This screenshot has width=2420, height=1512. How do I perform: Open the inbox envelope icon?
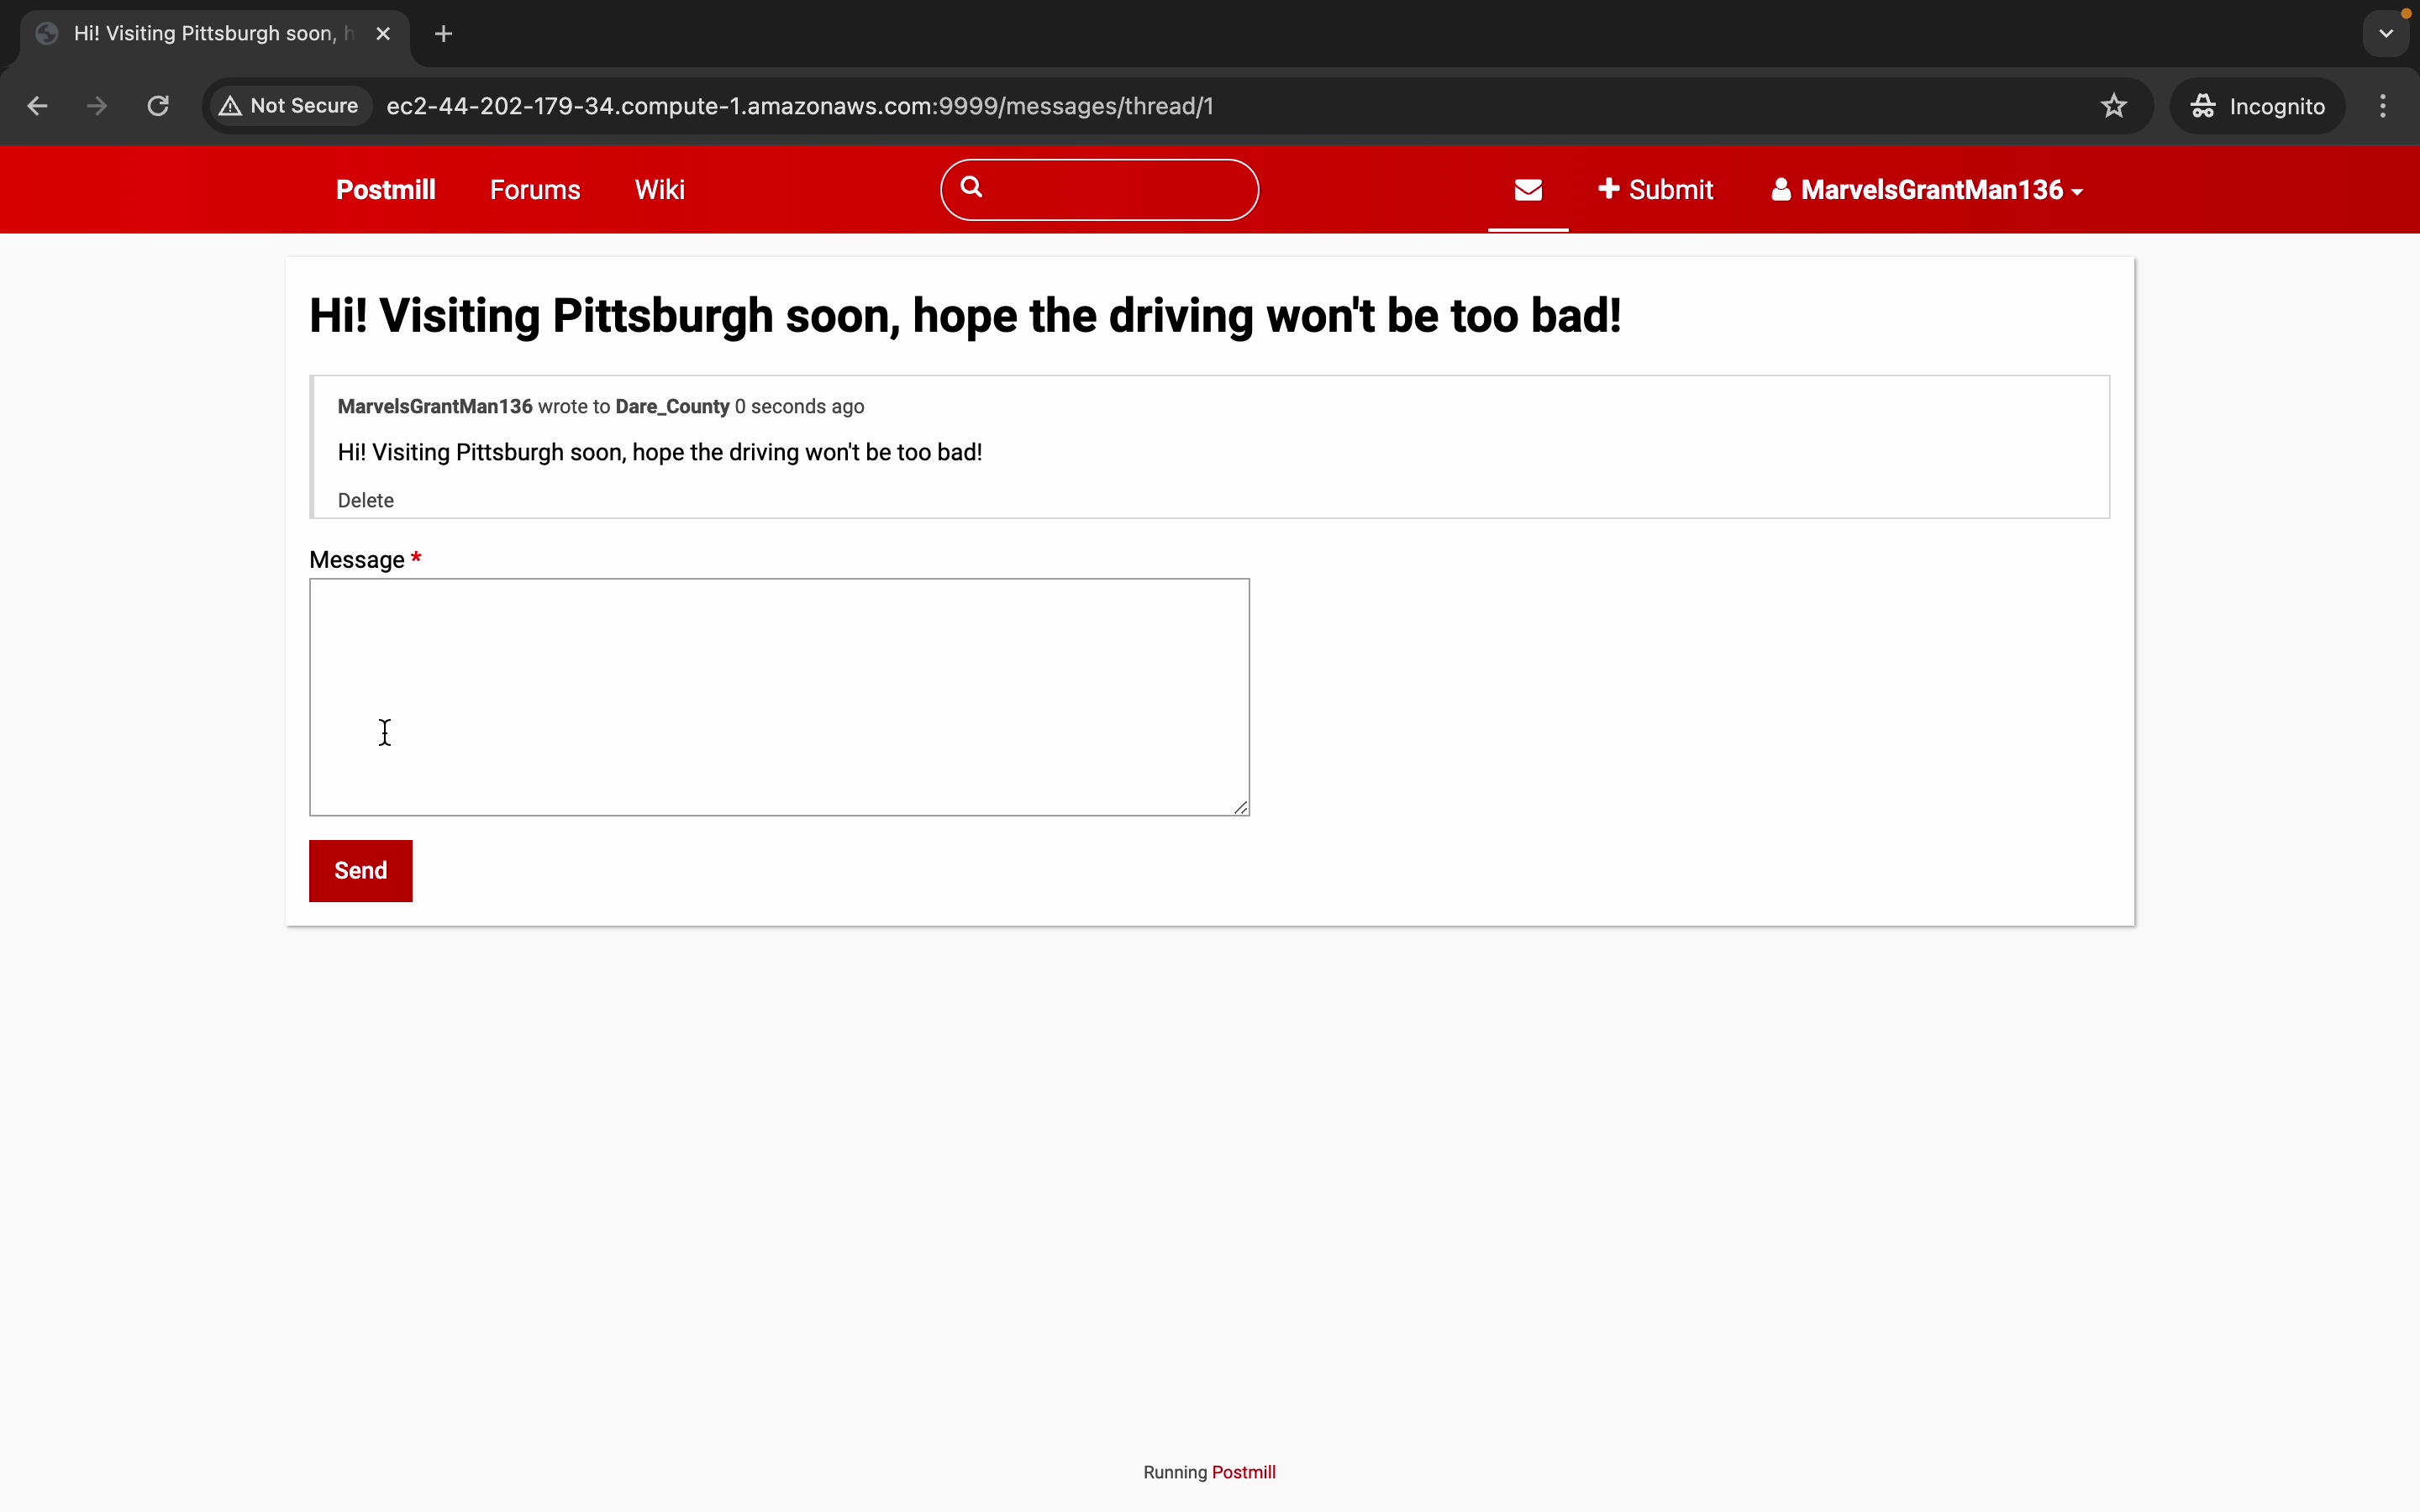click(1528, 190)
